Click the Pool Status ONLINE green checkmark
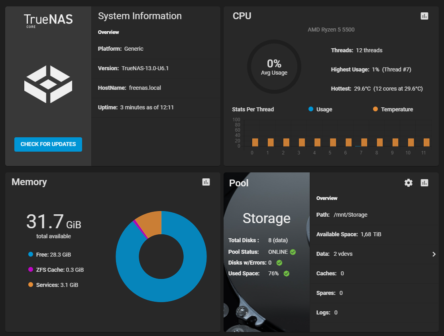 pos(293,252)
